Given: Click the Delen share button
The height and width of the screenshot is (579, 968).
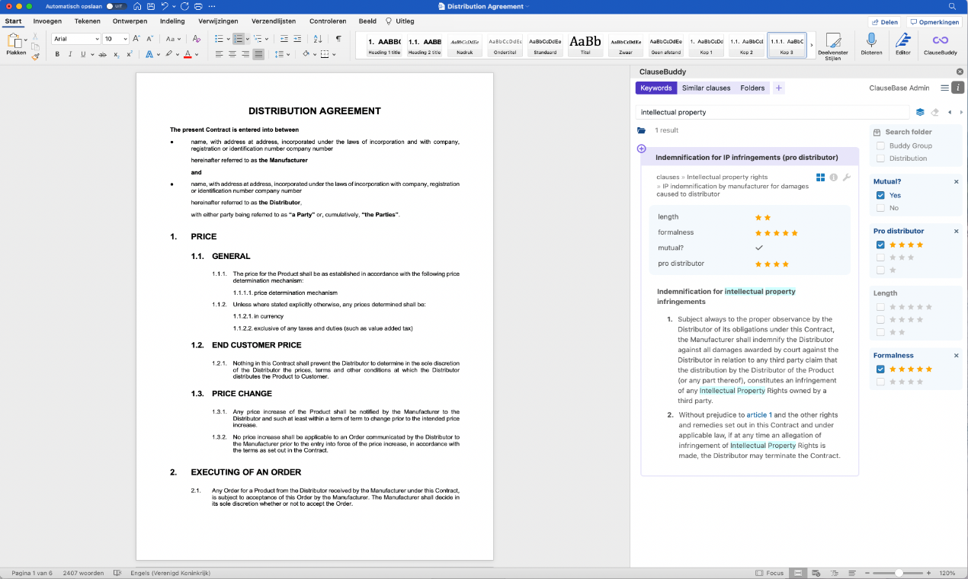Looking at the screenshot, I should 884,22.
